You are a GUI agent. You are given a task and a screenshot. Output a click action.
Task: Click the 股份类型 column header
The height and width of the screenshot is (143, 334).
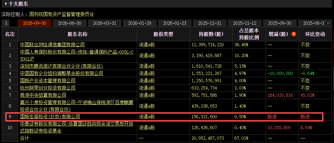pyautogui.click(x=163, y=34)
